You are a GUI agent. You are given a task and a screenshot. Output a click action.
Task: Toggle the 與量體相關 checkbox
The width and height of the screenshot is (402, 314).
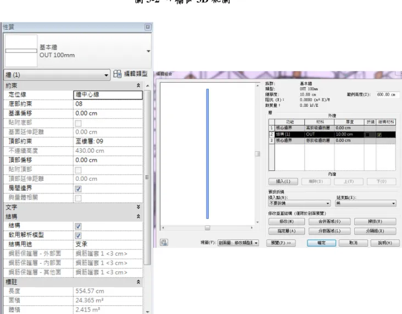[78, 198]
